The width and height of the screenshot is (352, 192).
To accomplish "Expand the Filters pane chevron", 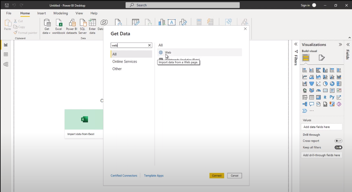I will 296,44.
